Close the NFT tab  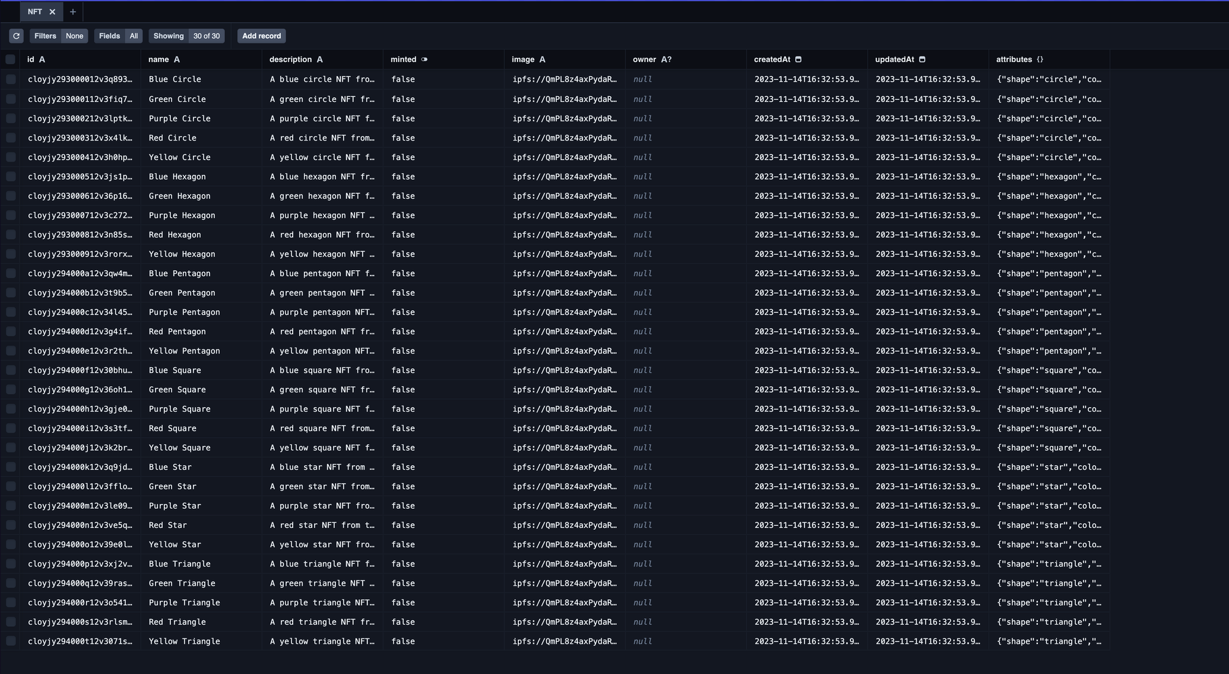52,12
